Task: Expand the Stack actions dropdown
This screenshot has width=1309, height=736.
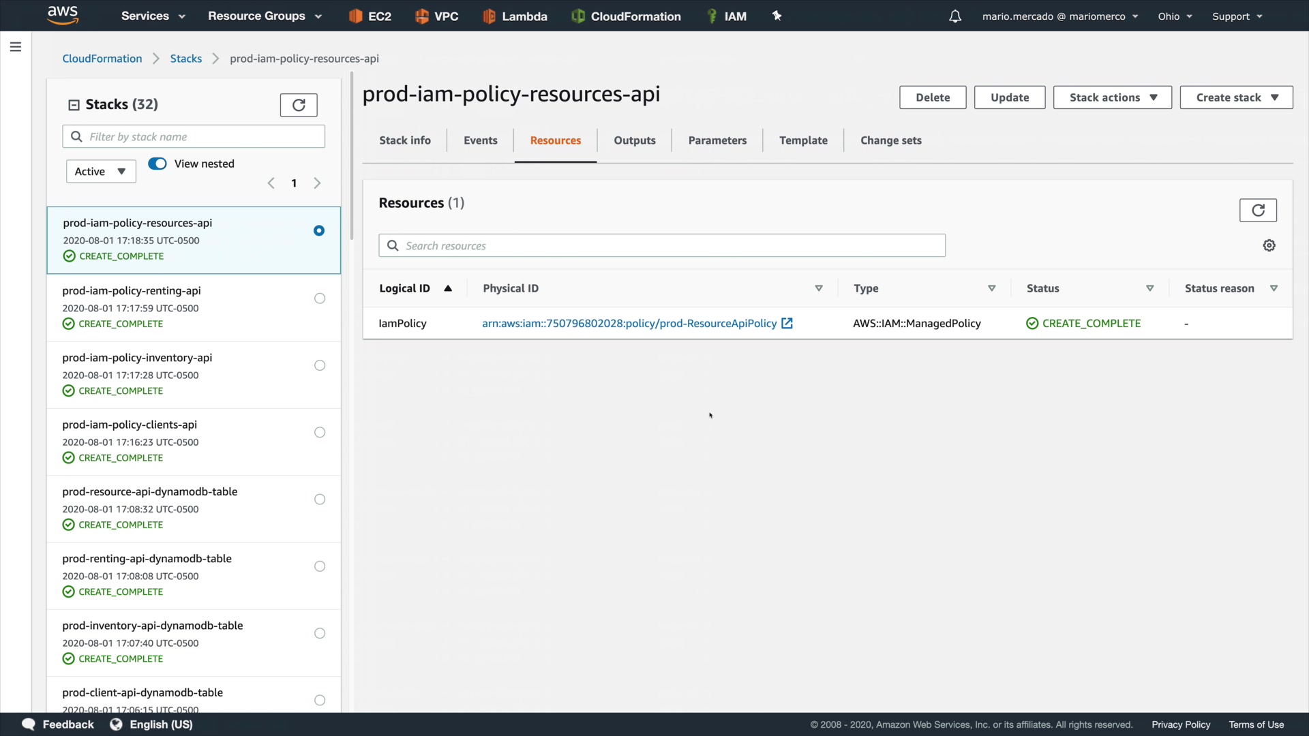Action: click(x=1112, y=97)
